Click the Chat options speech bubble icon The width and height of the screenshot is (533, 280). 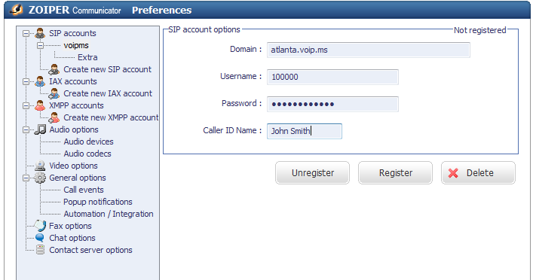tap(40, 238)
